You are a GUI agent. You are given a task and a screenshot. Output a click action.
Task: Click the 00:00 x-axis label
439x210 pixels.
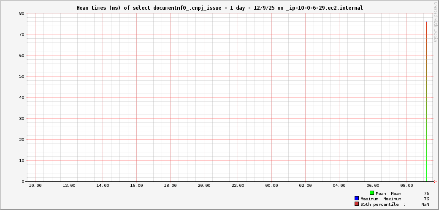tap(271, 186)
